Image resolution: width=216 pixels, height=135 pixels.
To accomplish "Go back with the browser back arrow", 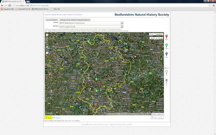I will (2, 5).
